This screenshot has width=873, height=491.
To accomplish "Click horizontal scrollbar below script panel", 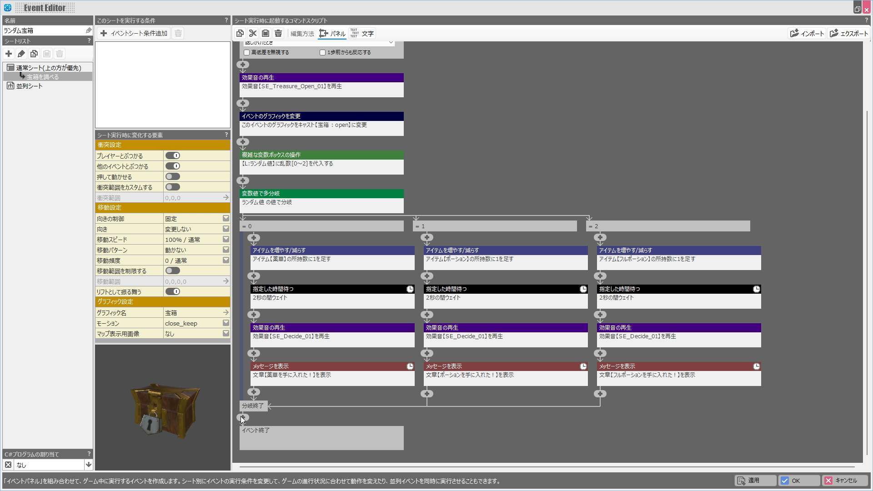I will [x=547, y=466].
